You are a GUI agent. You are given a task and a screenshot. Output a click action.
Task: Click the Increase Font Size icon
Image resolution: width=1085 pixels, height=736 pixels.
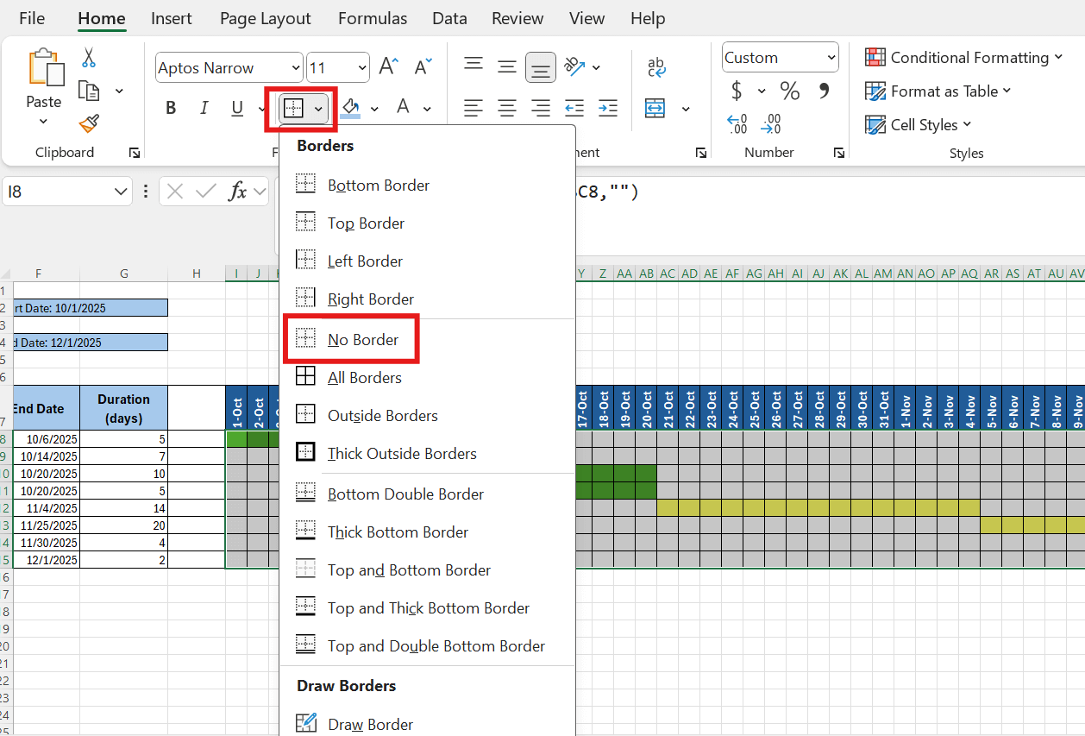pyautogui.click(x=389, y=66)
